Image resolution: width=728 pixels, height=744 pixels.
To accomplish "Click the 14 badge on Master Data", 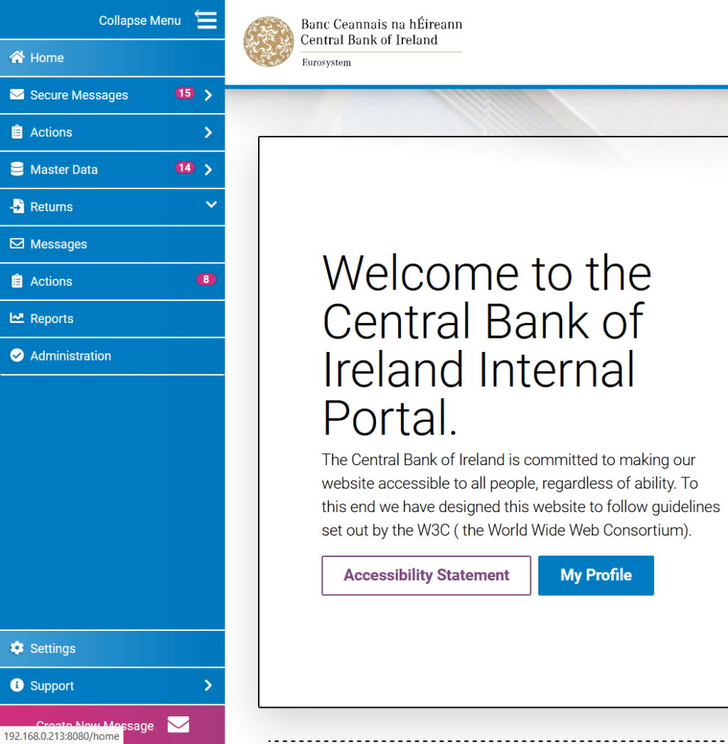I will [x=185, y=167].
